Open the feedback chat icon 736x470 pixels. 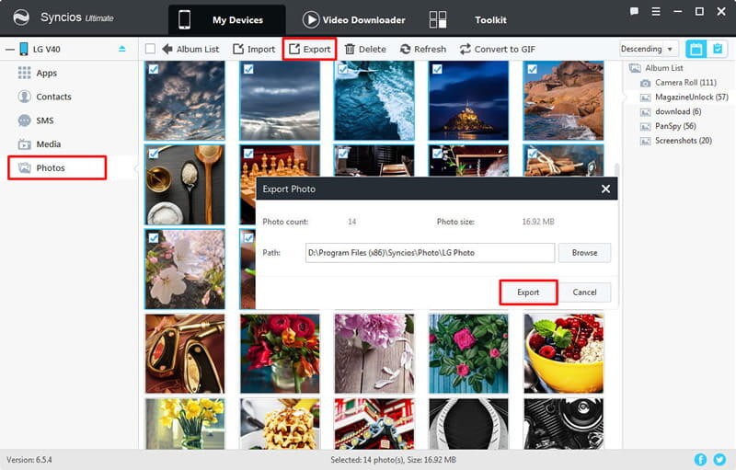[634, 11]
